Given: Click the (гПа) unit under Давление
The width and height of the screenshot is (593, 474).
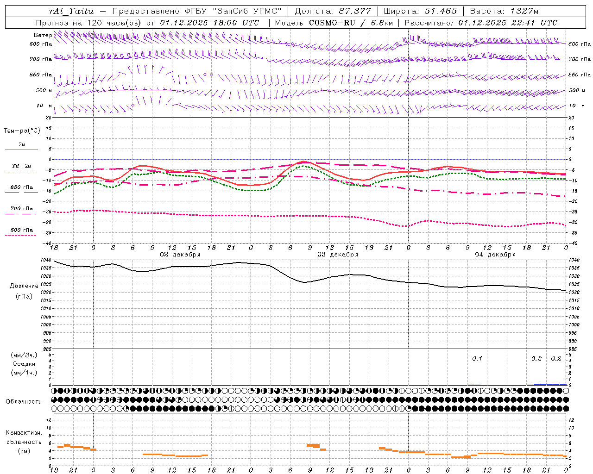Looking at the screenshot, I should 24,297.
